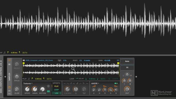Click the keyboard tracking icon beside 0 %
Viewport: 176px width, 99px height.
59,61
